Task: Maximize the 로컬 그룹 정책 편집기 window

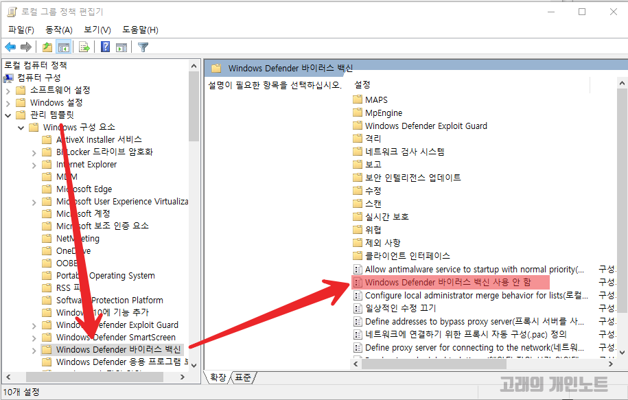Action: pyautogui.click(x=582, y=12)
